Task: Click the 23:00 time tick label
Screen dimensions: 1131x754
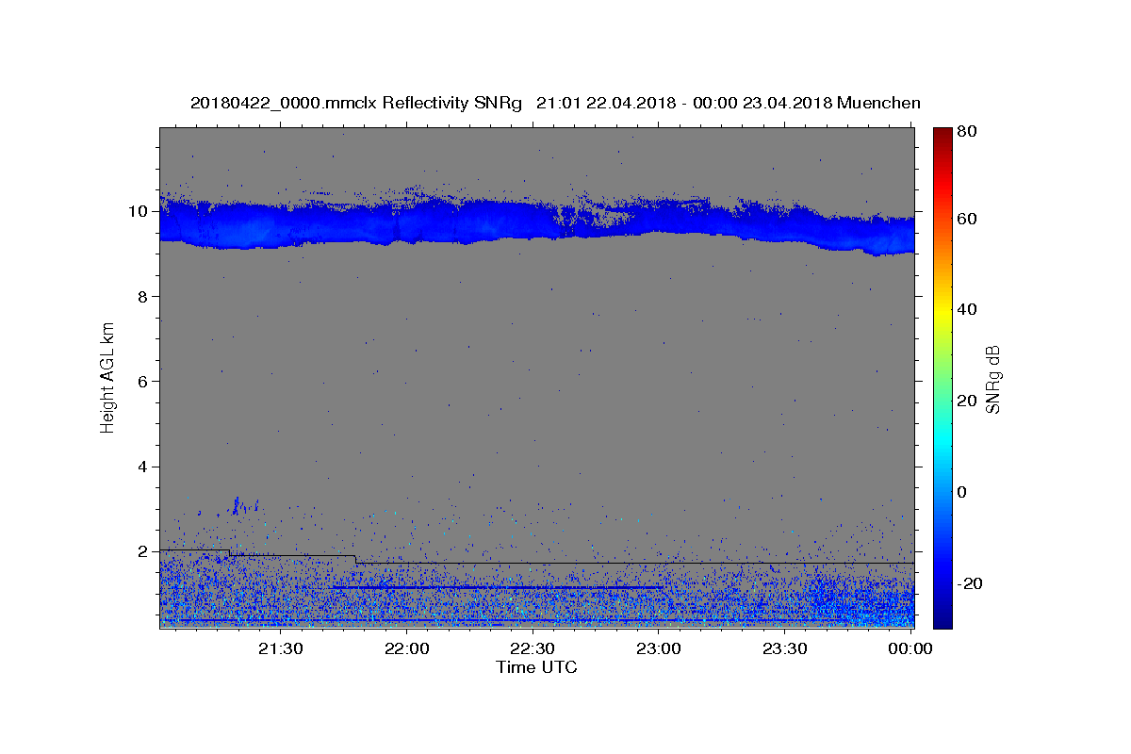Action: click(x=659, y=648)
